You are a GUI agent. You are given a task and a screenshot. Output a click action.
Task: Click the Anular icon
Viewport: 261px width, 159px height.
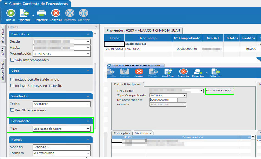pyautogui.click(x=139, y=72)
